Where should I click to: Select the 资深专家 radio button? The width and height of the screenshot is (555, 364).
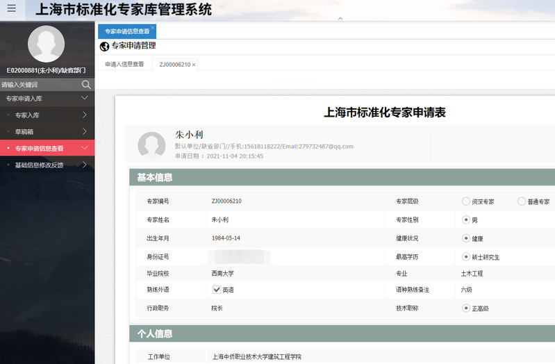tap(466, 201)
